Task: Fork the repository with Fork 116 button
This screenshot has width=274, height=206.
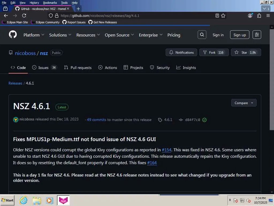Action: [x=214, y=52]
